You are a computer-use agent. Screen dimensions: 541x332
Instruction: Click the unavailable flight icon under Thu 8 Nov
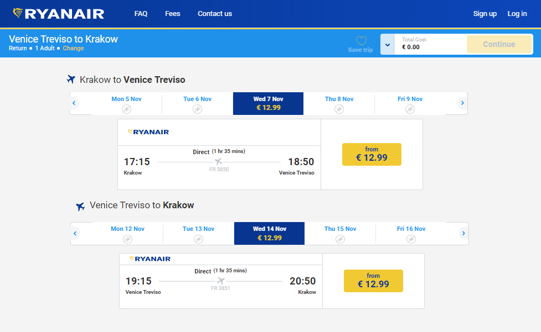pyautogui.click(x=339, y=109)
